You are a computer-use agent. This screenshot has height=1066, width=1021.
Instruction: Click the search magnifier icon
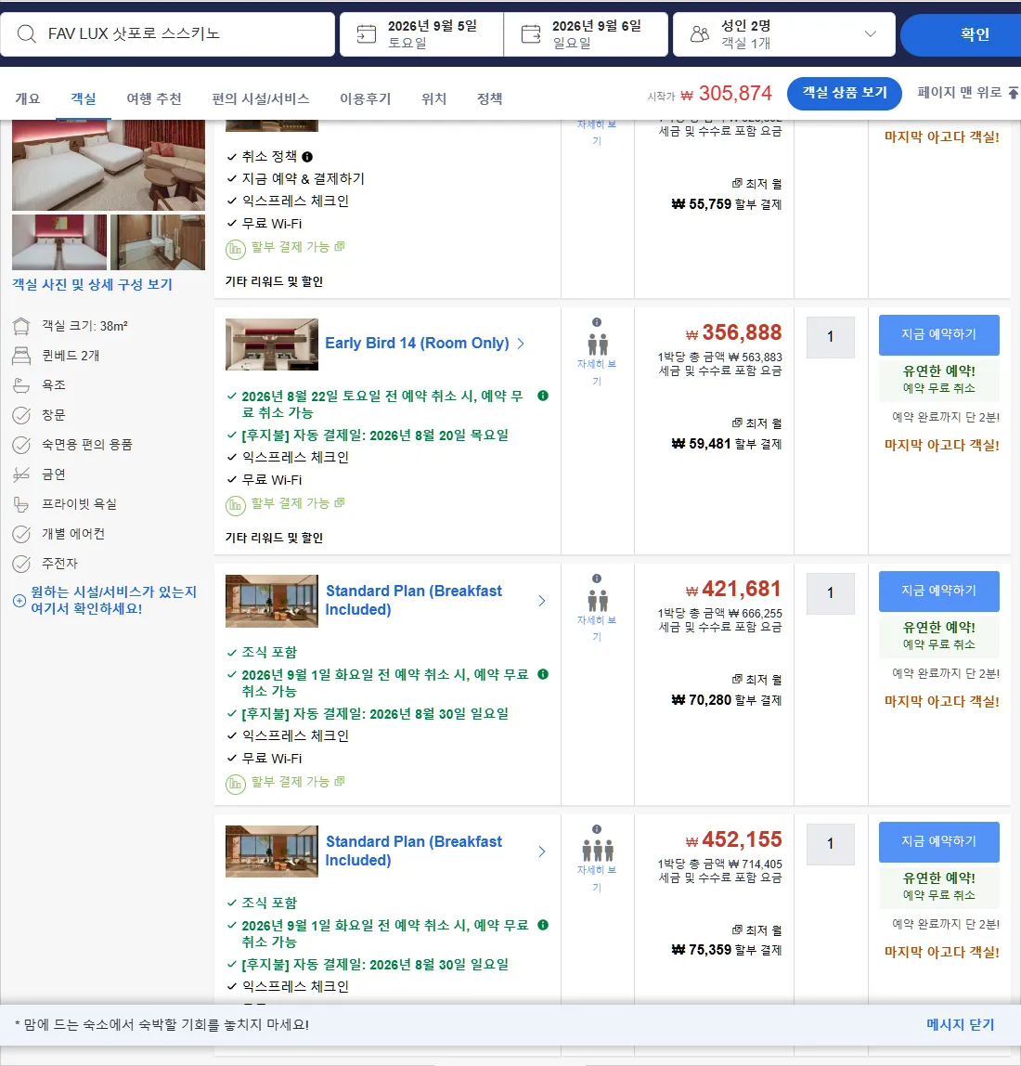point(27,33)
